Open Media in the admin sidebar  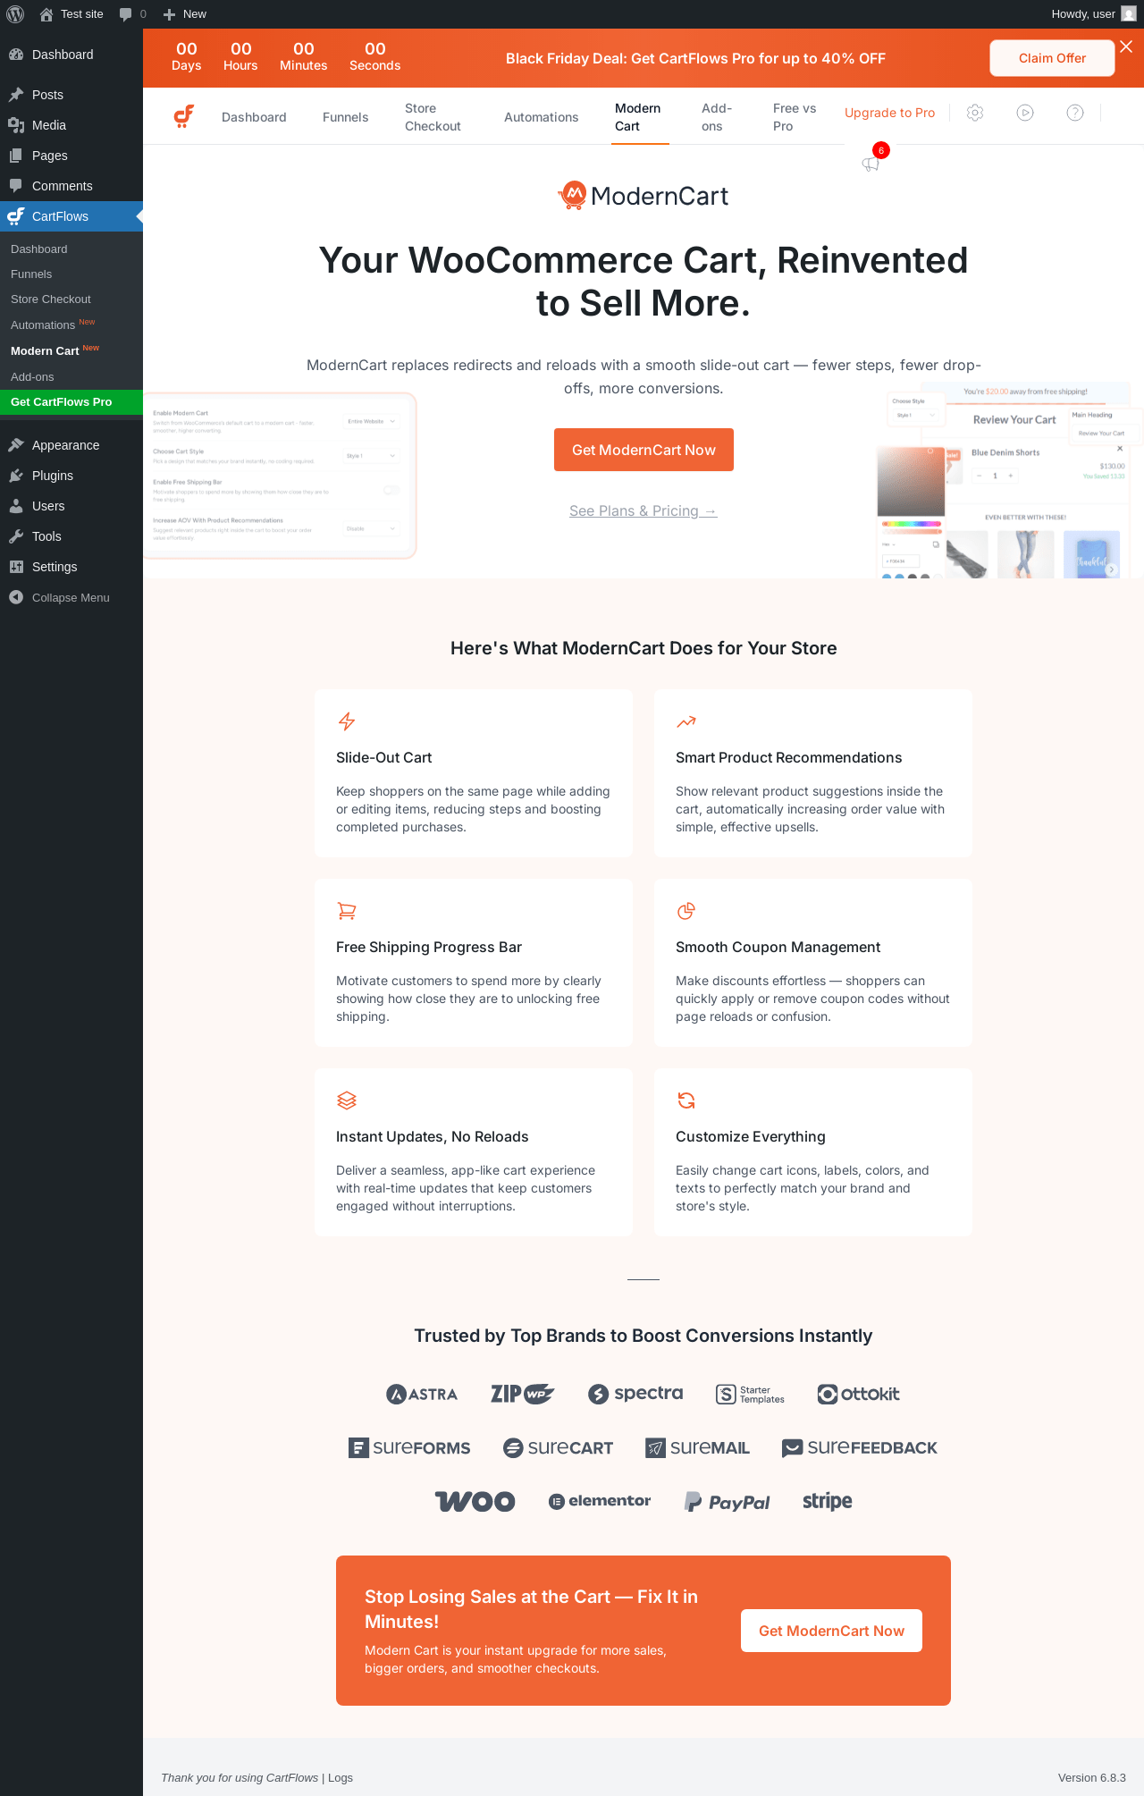(71, 125)
